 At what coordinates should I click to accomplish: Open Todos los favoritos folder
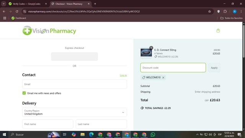tap(231, 18)
